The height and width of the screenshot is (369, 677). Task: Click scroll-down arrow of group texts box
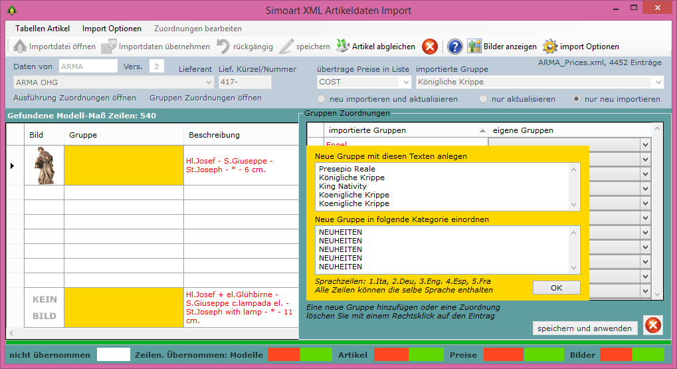(x=573, y=205)
